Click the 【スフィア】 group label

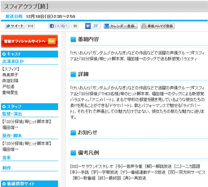tap(11, 69)
